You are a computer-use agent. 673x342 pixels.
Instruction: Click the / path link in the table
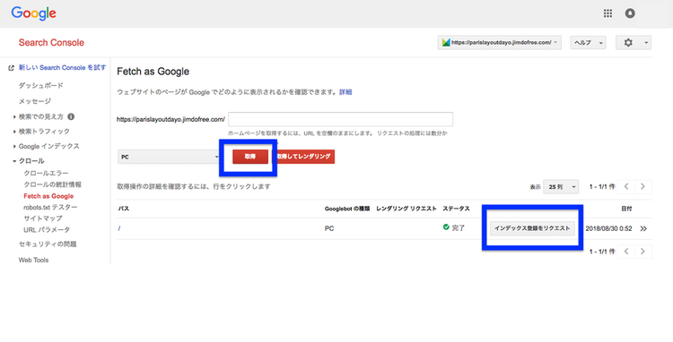pyautogui.click(x=119, y=228)
